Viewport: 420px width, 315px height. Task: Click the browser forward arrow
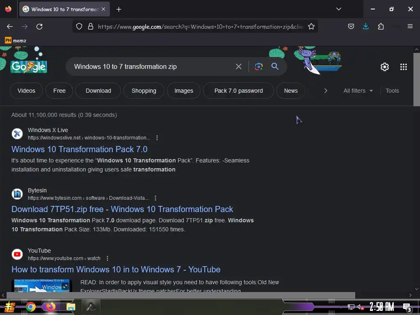(25, 27)
